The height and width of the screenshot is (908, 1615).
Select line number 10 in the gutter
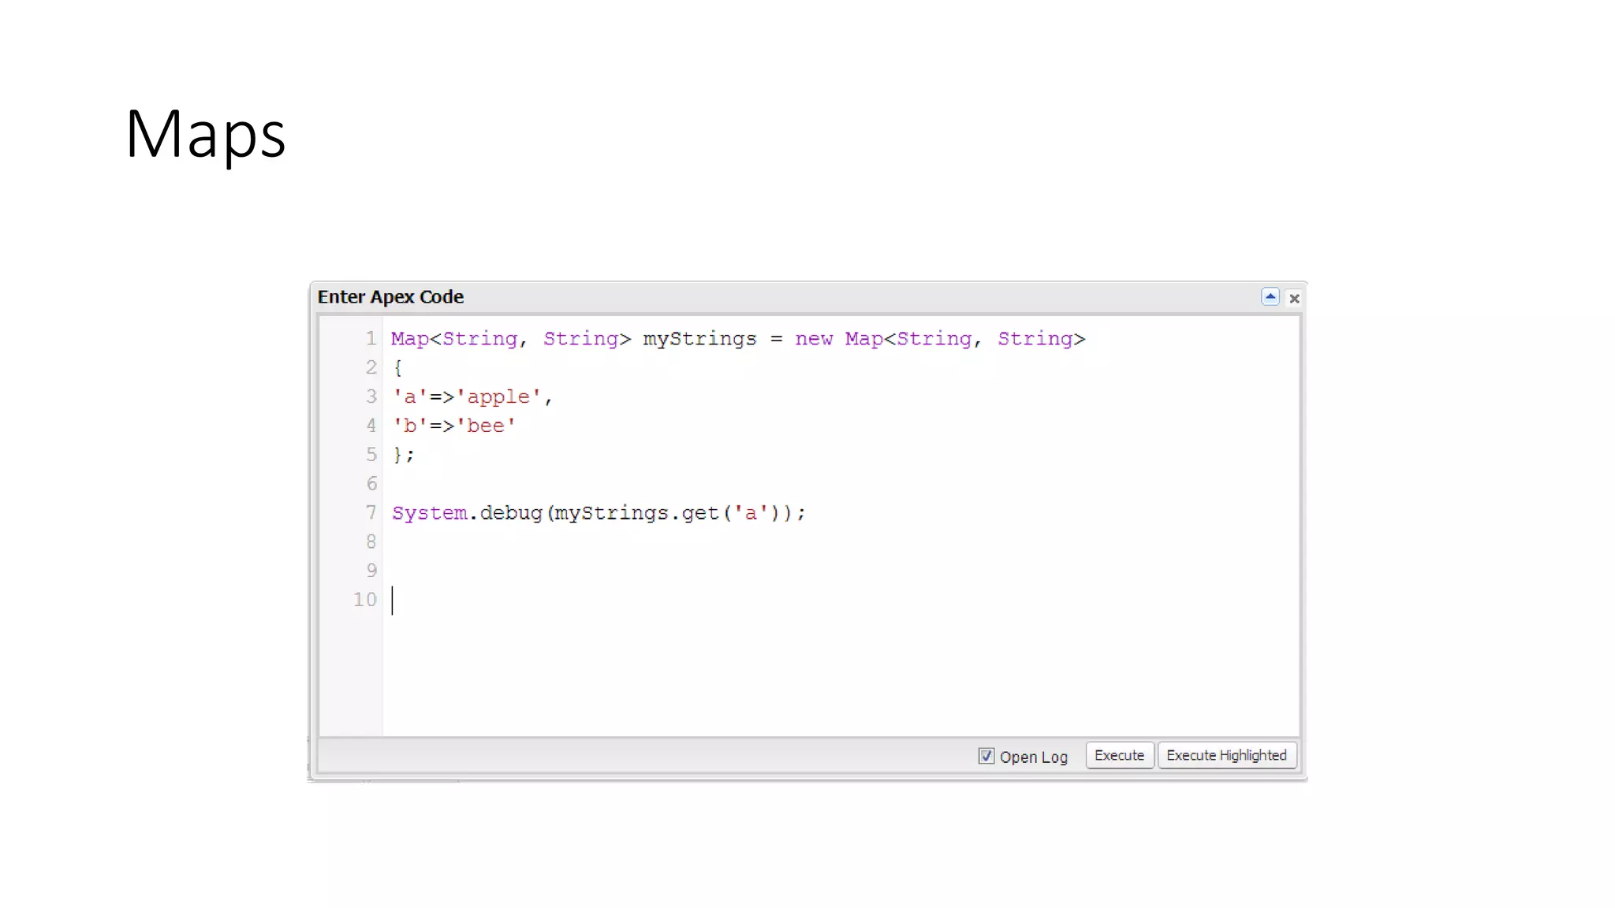(365, 600)
